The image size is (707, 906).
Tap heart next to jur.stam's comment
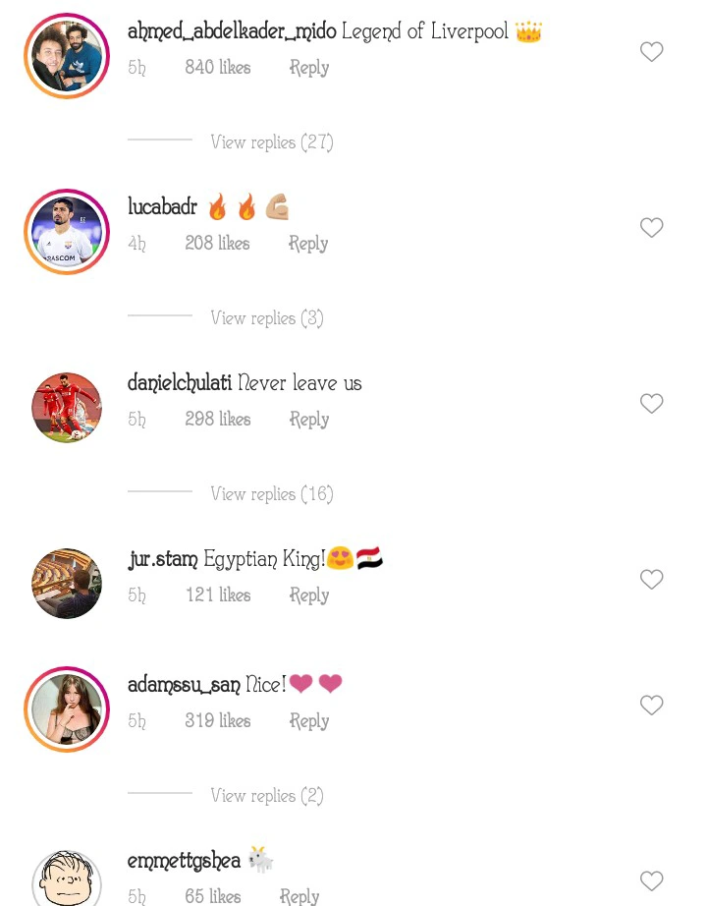pyautogui.click(x=651, y=579)
